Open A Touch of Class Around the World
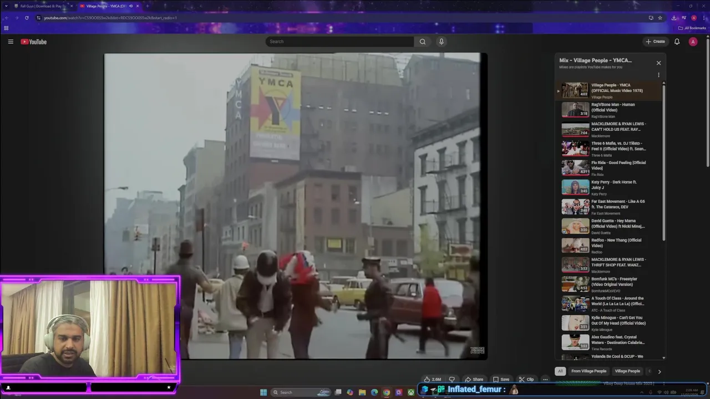710x399 pixels. pos(608,304)
